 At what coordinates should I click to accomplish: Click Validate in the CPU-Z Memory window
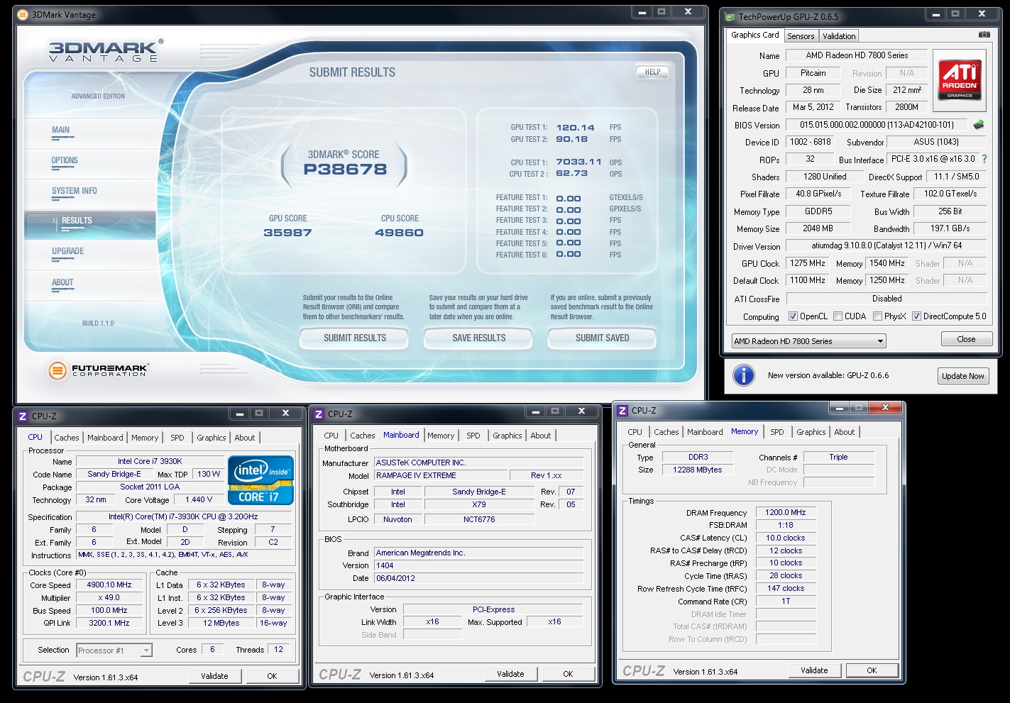(814, 670)
